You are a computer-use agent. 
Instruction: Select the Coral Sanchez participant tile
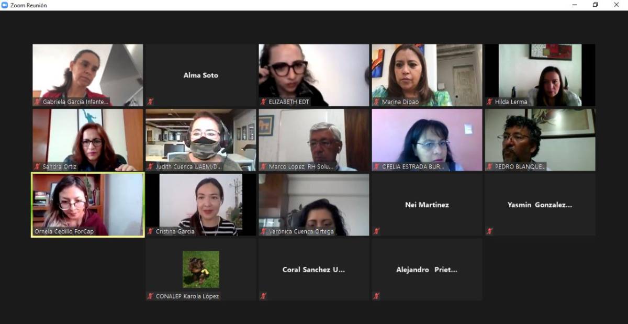[x=314, y=270]
